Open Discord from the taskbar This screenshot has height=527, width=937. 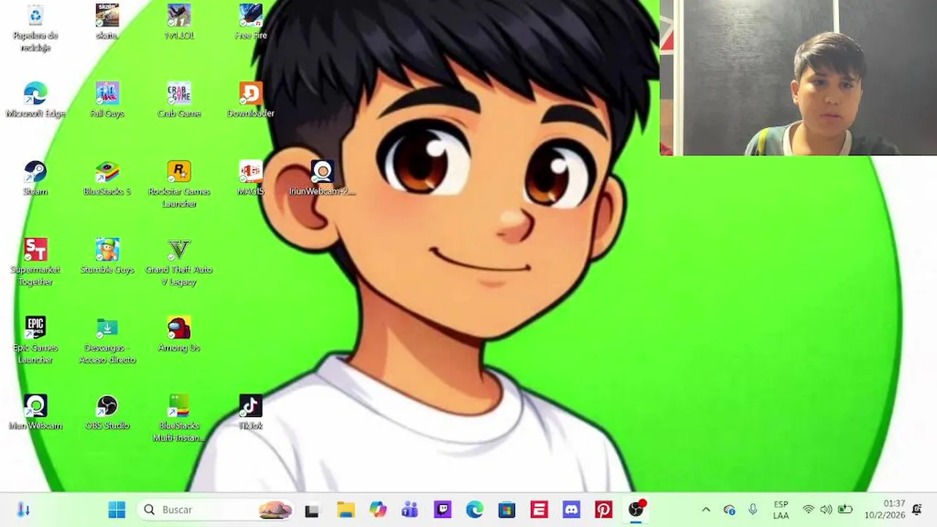pos(571,509)
